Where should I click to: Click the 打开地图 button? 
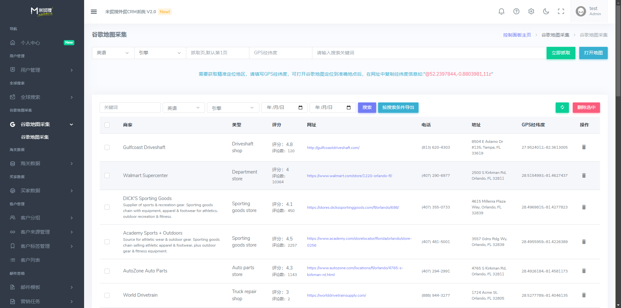pyautogui.click(x=593, y=53)
